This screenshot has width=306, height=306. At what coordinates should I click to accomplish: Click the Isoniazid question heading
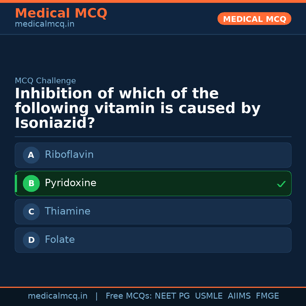137,109
